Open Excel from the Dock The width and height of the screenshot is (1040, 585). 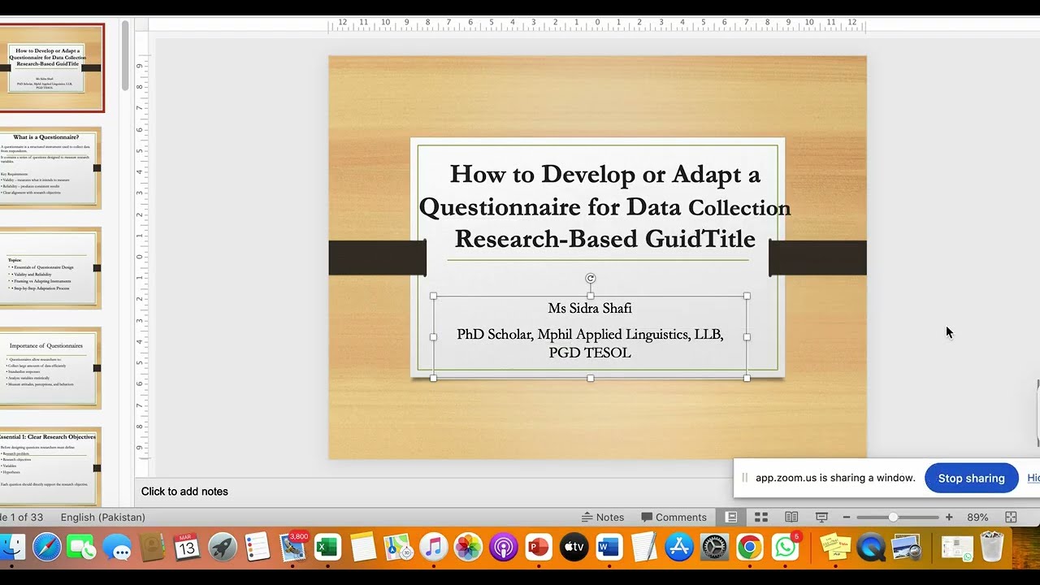click(x=327, y=547)
